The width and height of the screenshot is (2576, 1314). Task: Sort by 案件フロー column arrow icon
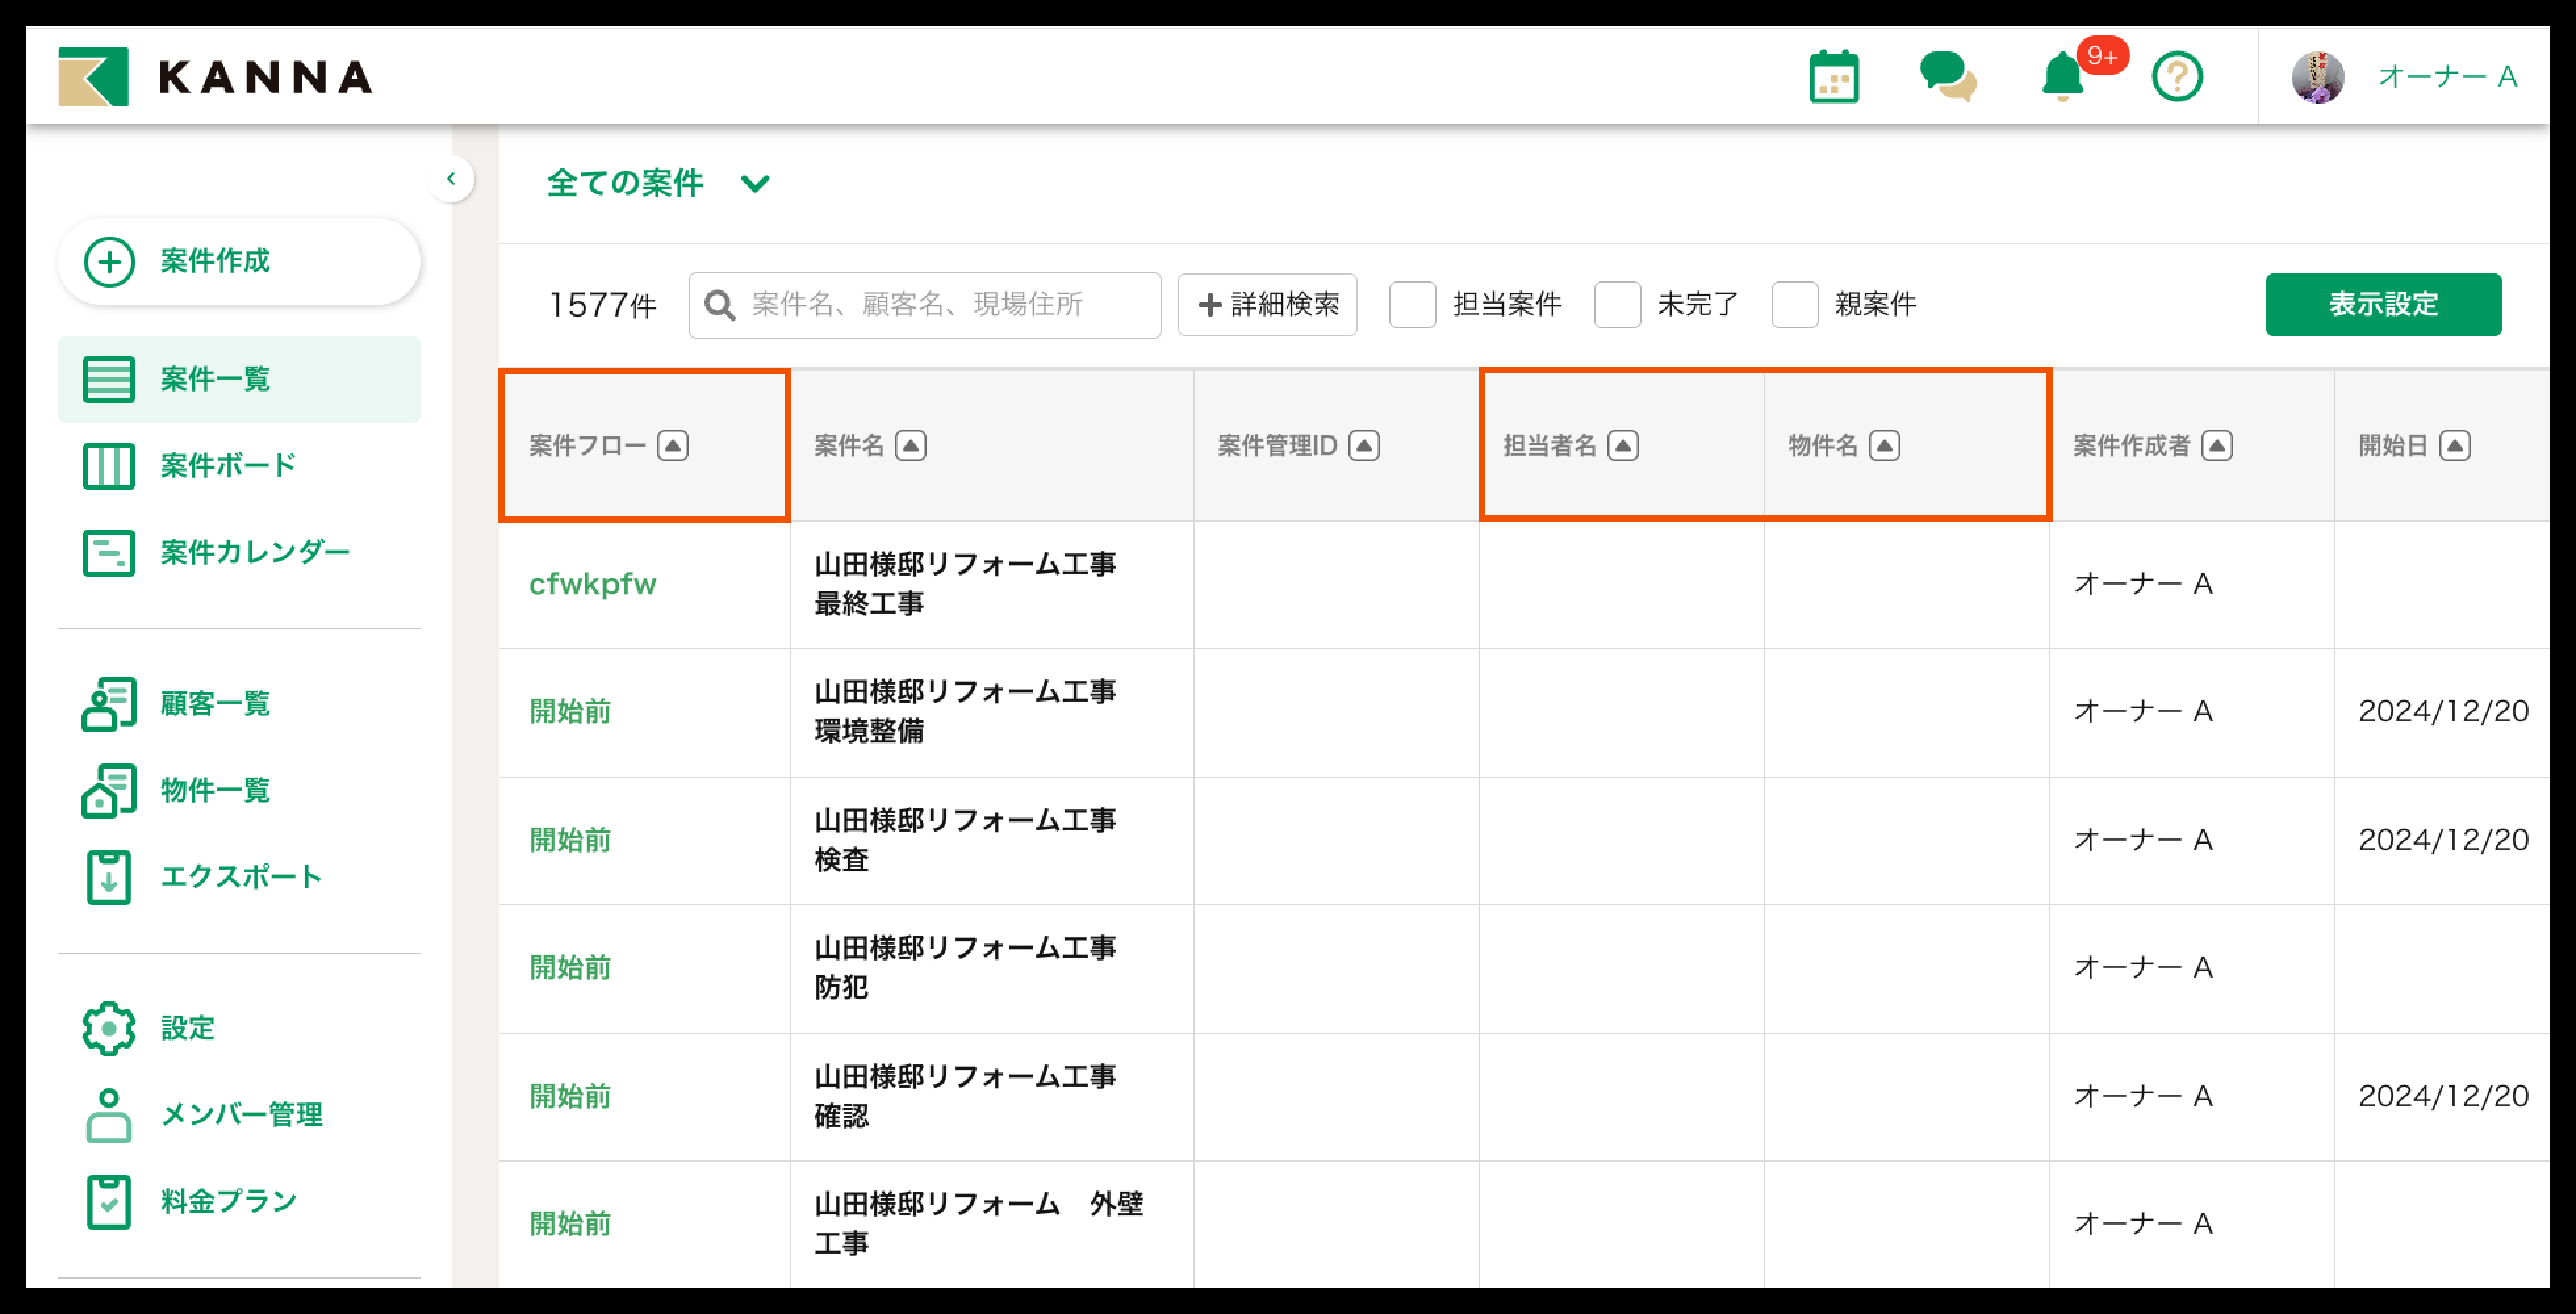[673, 445]
